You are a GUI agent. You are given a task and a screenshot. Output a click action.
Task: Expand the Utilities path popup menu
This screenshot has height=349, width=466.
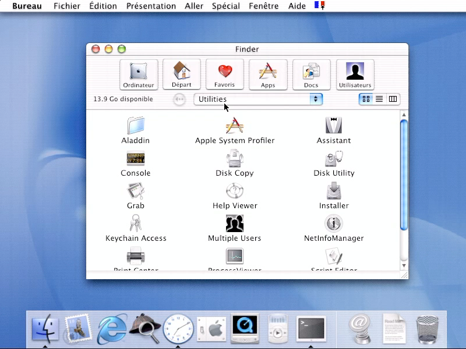(x=258, y=99)
